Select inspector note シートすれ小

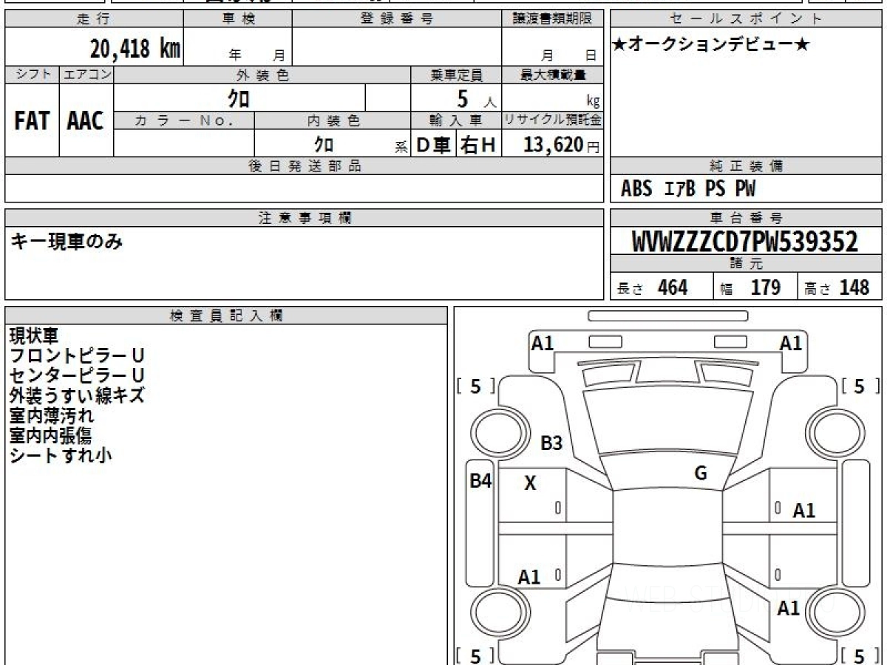(61, 456)
